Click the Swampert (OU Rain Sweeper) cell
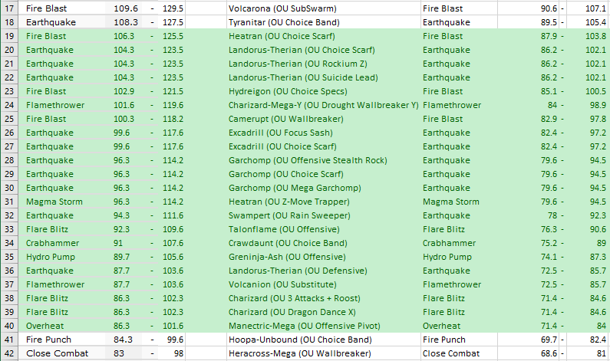Viewport: 610px width, 361px height. click(322, 215)
